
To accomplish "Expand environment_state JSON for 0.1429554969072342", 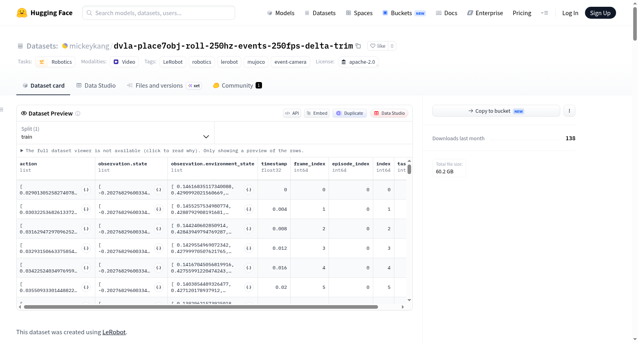I will tap(249, 248).
